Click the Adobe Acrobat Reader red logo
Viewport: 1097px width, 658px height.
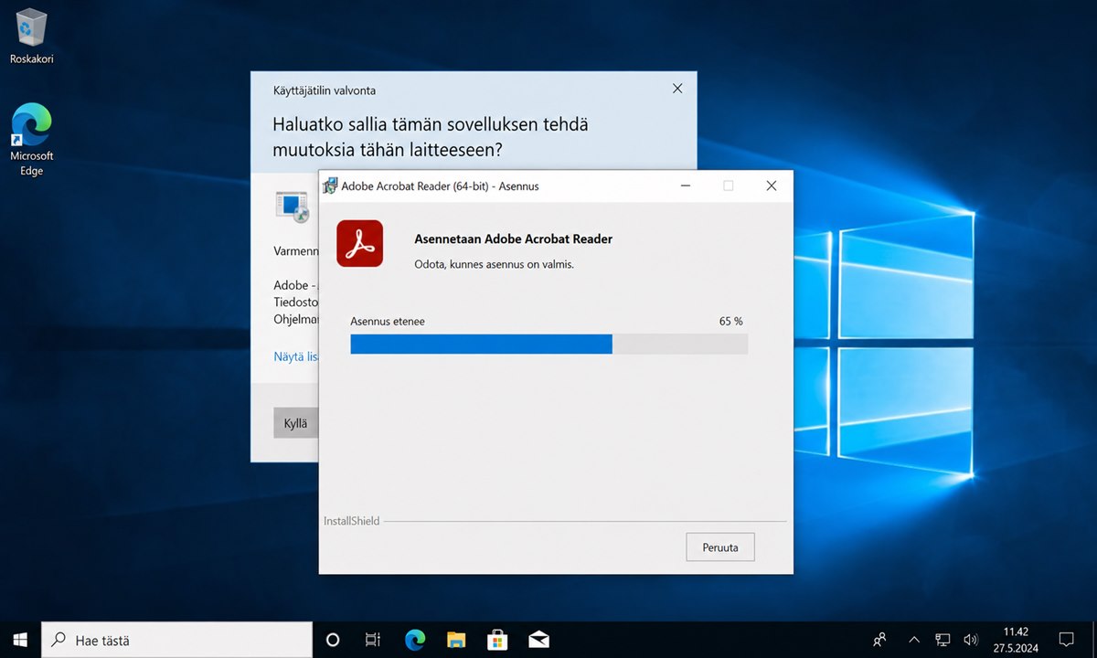360,243
